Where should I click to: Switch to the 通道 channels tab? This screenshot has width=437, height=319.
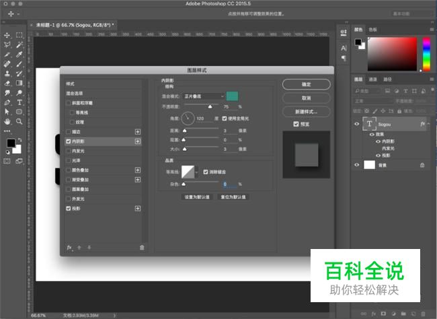tap(372, 79)
